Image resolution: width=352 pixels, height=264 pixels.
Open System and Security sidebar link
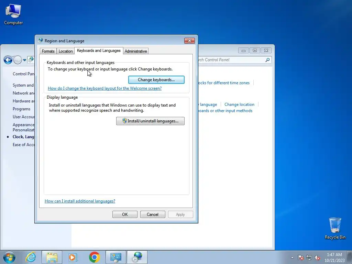[x=23, y=85]
